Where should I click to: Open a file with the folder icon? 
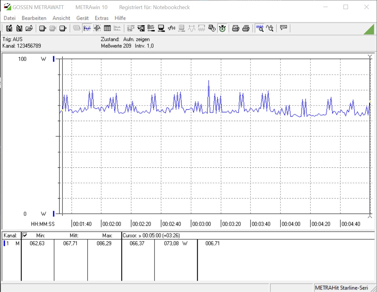click(x=29, y=28)
